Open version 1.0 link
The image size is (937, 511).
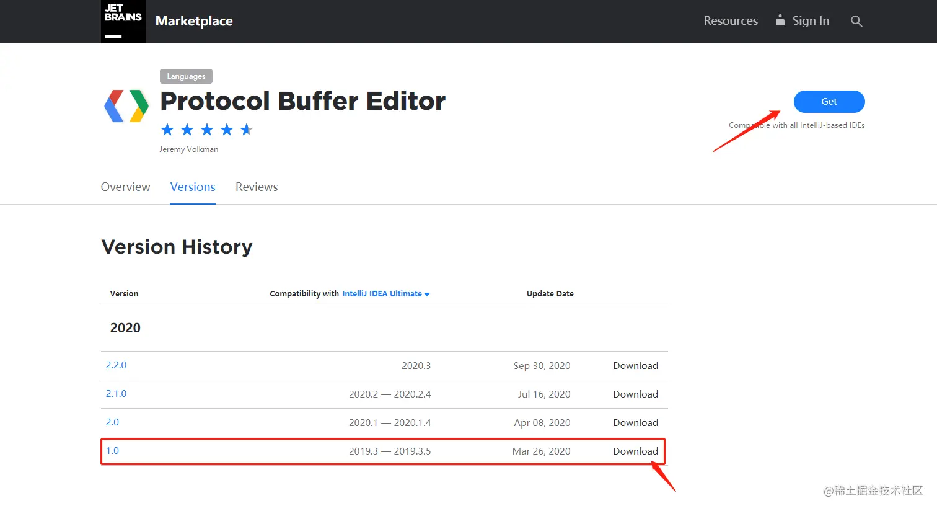tap(112, 451)
